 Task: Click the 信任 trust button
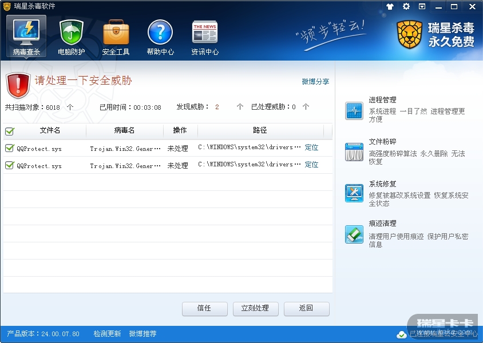click(x=205, y=309)
